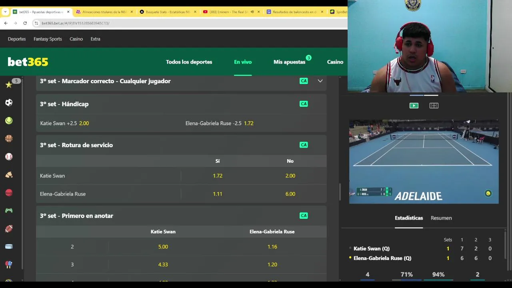Select the basketball sport icon
Image resolution: width=512 pixels, height=288 pixels.
tap(9, 138)
